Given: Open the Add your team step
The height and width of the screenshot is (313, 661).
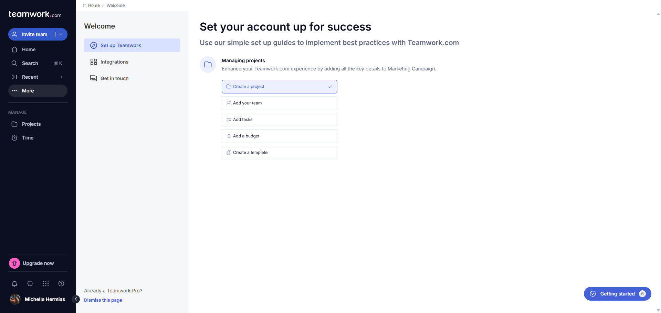Looking at the screenshot, I should (x=279, y=103).
